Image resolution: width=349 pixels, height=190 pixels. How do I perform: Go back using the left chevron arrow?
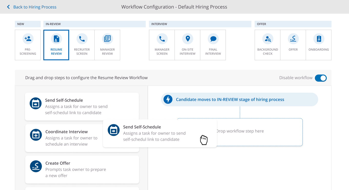point(8,7)
